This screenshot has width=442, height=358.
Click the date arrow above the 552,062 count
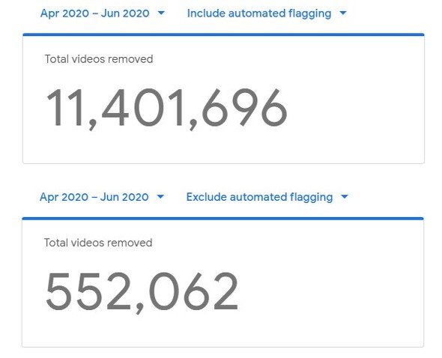pyautogui.click(x=160, y=196)
